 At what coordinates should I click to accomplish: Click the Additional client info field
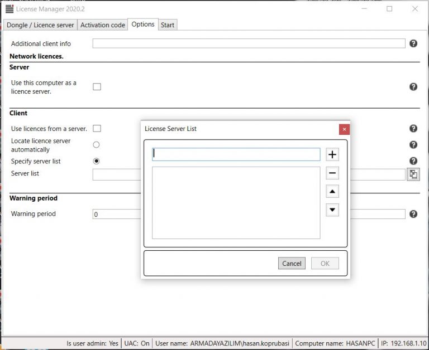249,43
